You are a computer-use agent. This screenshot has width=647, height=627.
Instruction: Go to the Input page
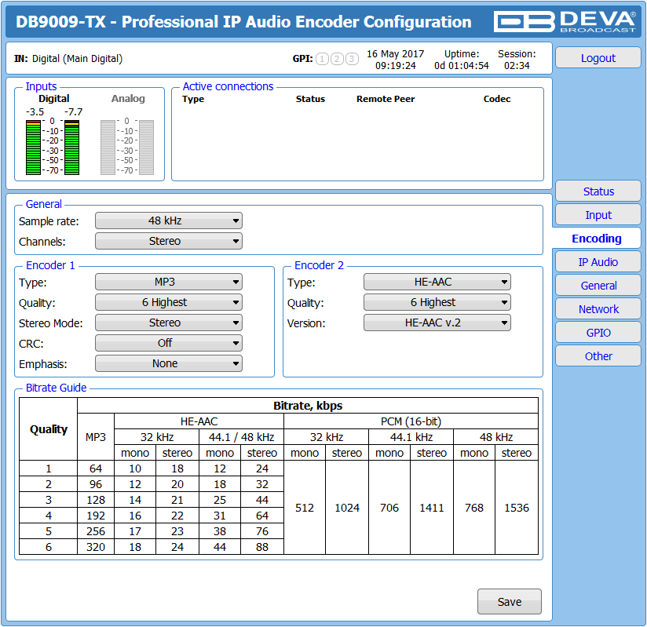pos(598,215)
